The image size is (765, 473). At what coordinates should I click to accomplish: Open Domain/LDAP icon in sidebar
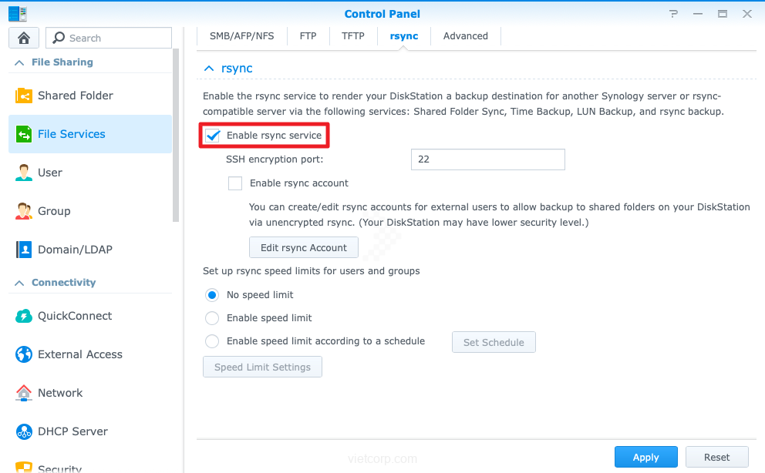tap(24, 250)
